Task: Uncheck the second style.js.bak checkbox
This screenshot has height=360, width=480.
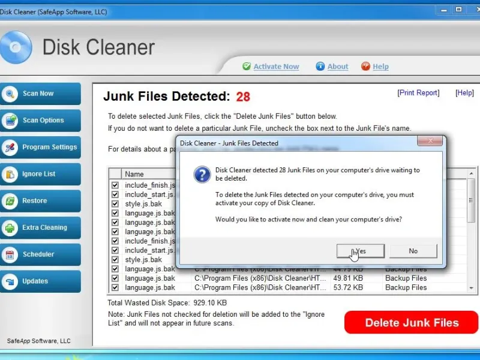Action: (x=115, y=260)
